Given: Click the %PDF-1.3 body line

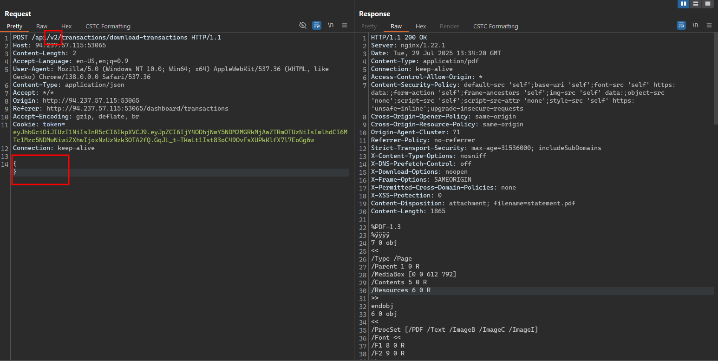Looking at the screenshot, I should tap(386, 227).
